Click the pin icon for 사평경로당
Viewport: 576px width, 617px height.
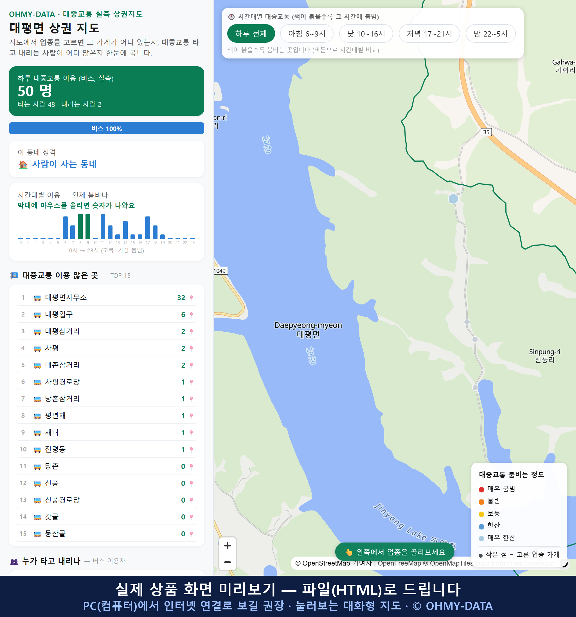point(191,382)
